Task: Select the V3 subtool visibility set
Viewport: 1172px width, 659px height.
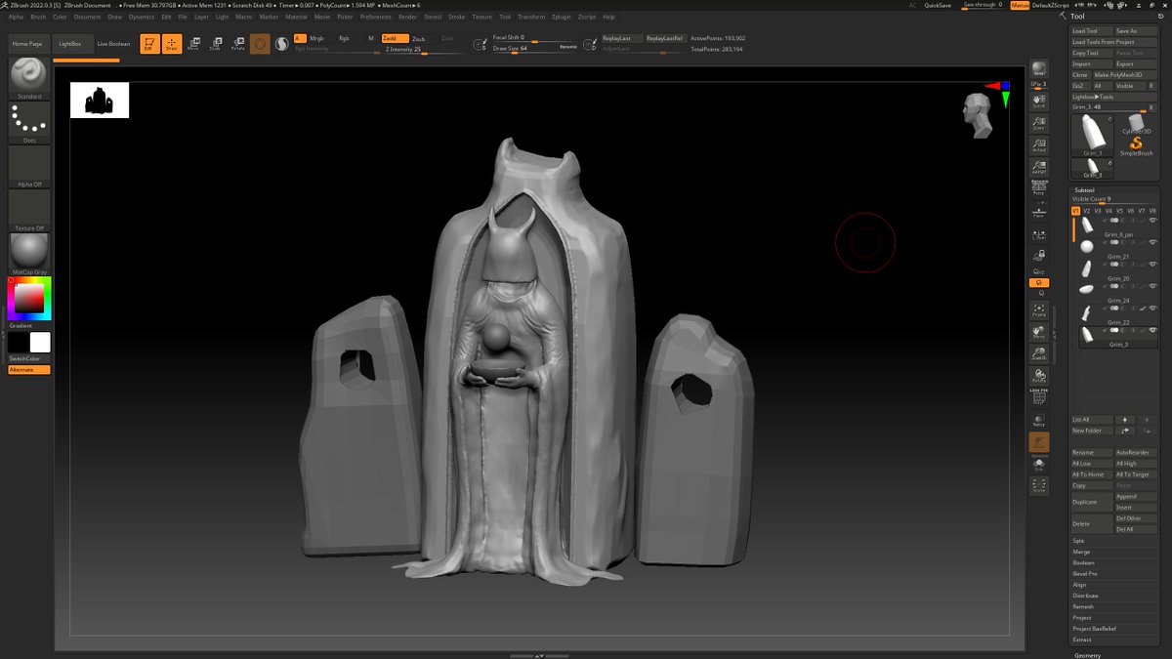Action: [x=1098, y=211]
